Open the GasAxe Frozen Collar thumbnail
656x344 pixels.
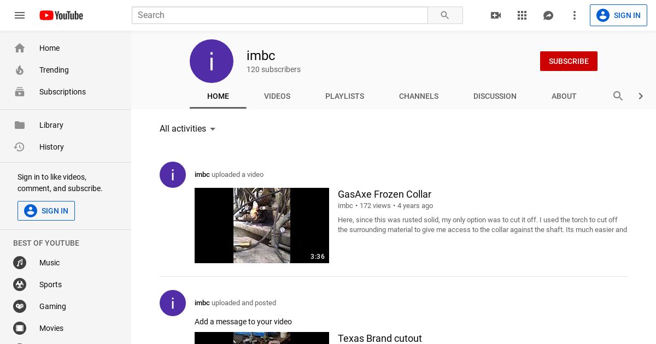262,226
